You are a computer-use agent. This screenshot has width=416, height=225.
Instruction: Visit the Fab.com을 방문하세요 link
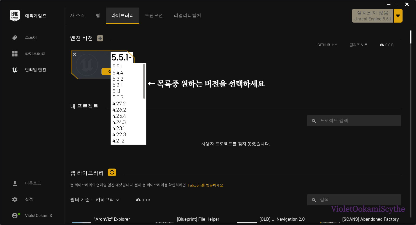point(205,185)
